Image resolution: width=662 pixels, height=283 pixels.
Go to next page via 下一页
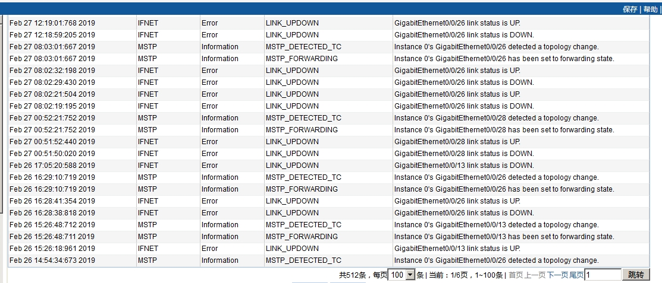pyautogui.click(x=558, y=275)
